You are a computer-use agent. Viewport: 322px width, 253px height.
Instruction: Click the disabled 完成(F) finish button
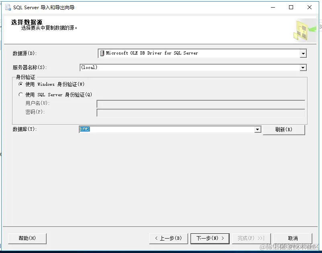click(x=251, y=239)
